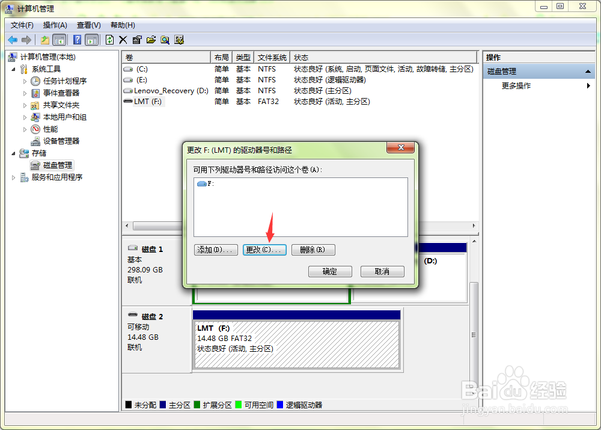The image size is (601, 430).
Task: Click the Open folder toolbar icon
Action: coord(151,40)
